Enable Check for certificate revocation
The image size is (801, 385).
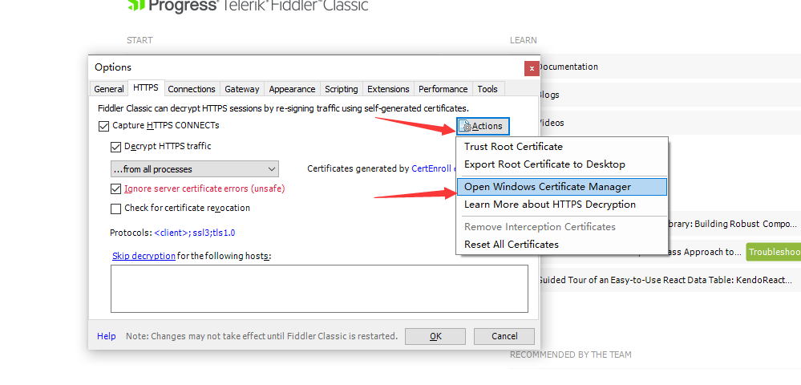tap(115, 209)
